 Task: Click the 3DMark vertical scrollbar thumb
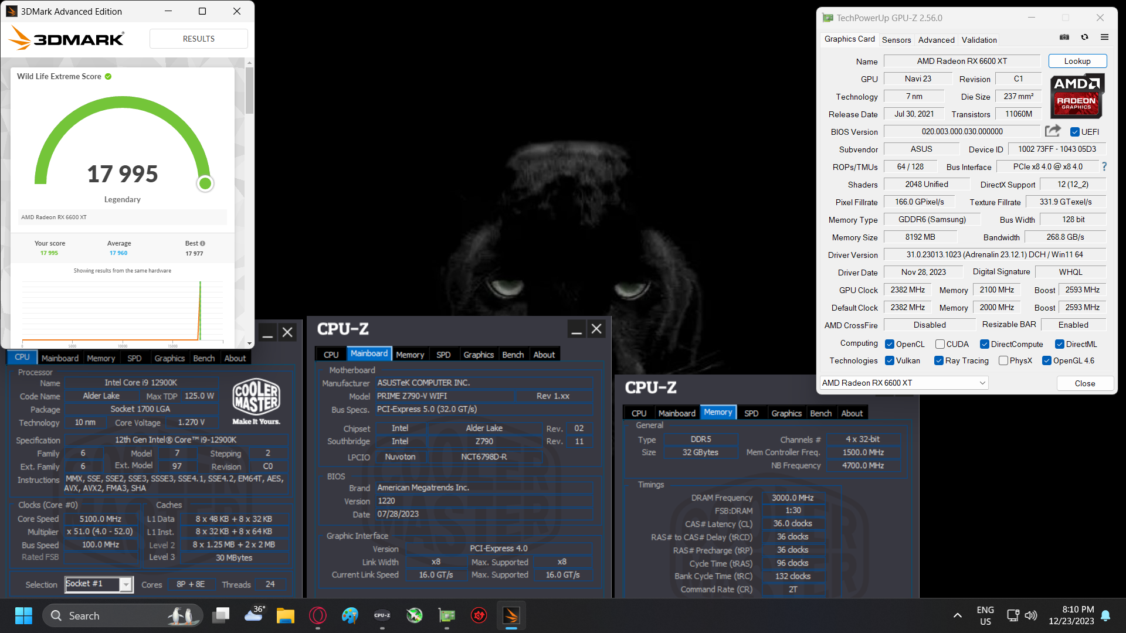[x=250, y=91]
